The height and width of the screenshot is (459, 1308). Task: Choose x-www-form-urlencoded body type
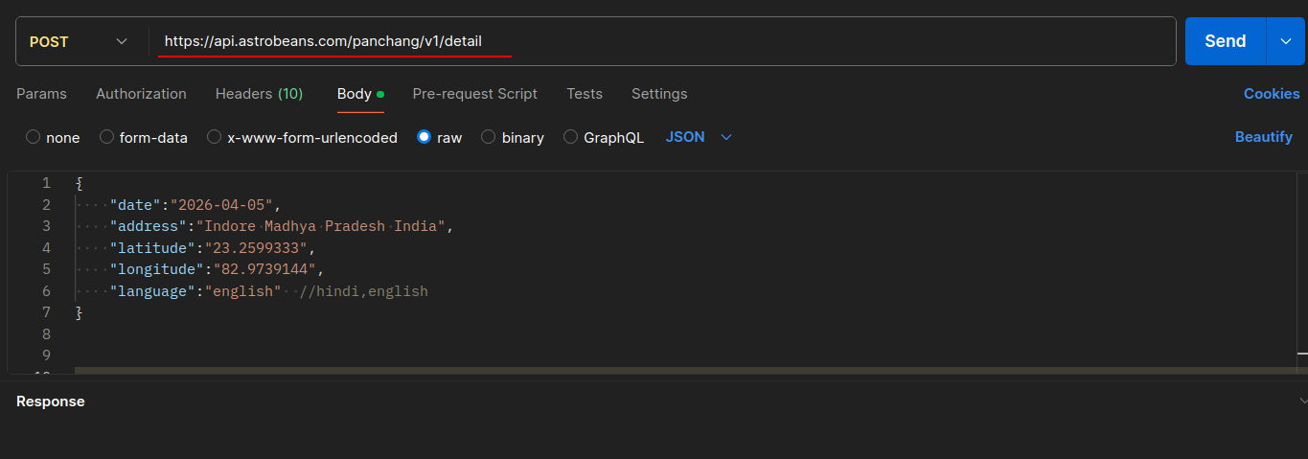pos(215,137)
